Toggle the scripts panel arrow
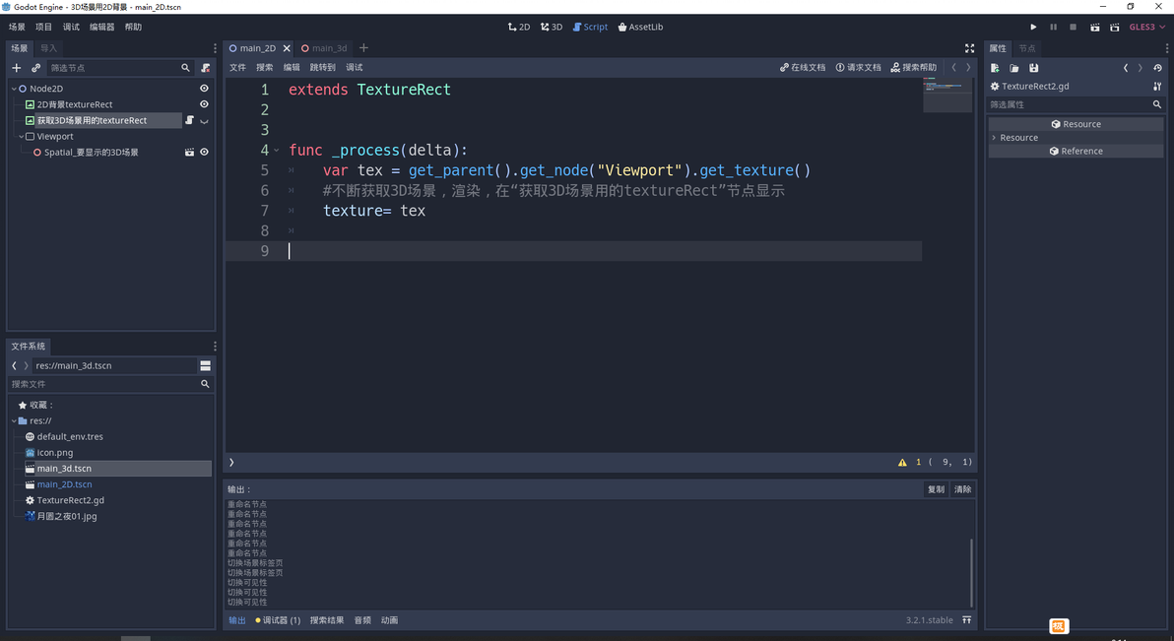 click(231, 462)
